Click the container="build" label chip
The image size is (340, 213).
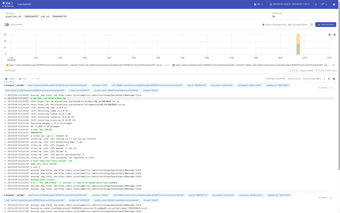pyautogui.click(x=99, y=85)
